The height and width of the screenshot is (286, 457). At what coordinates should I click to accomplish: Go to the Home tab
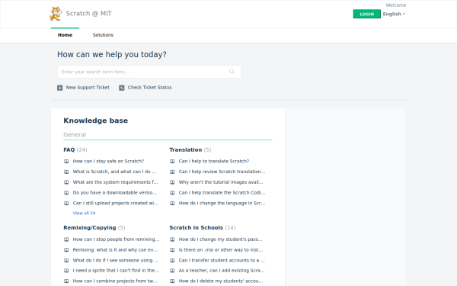(65, 35)
